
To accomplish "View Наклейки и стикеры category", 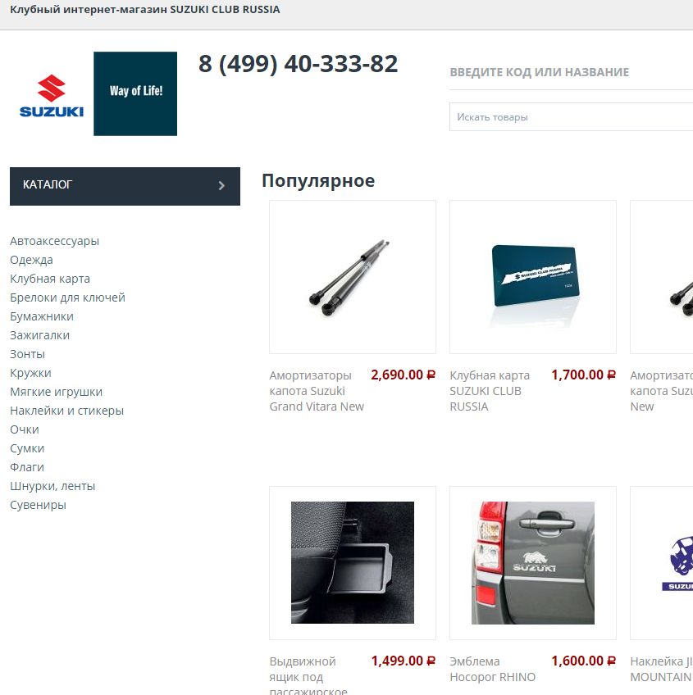I will click(x=67, y=411).
